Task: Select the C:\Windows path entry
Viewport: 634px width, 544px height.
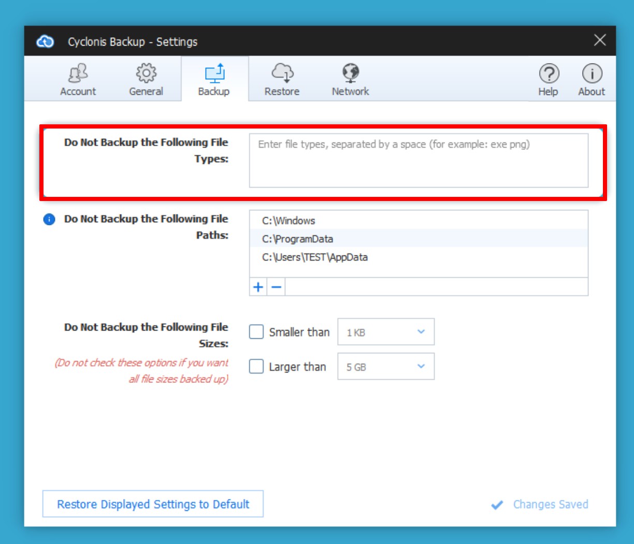Action: tap(289, 221)
